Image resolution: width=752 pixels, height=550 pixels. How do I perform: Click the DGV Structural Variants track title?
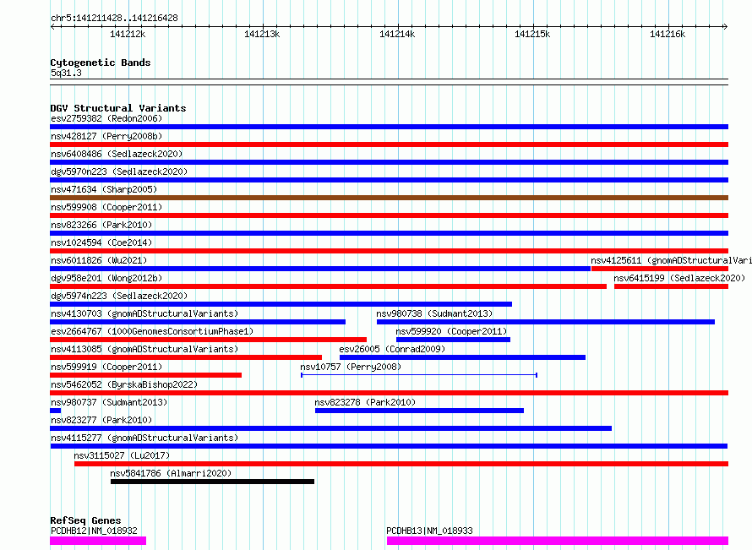(x=118, y=108)
